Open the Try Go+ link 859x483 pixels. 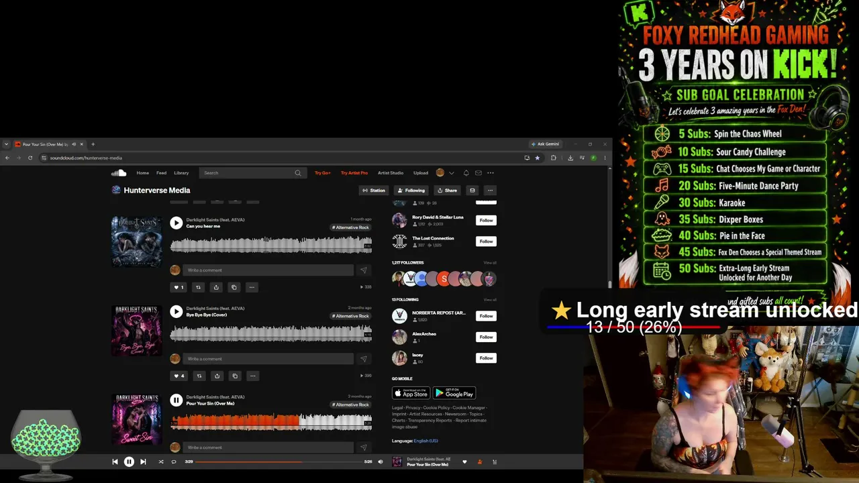323,173
